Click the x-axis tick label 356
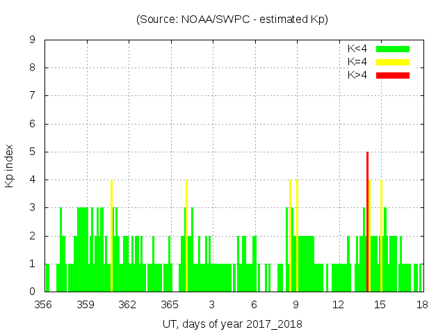This screenshot has height=334, width=445. (43, 305)
